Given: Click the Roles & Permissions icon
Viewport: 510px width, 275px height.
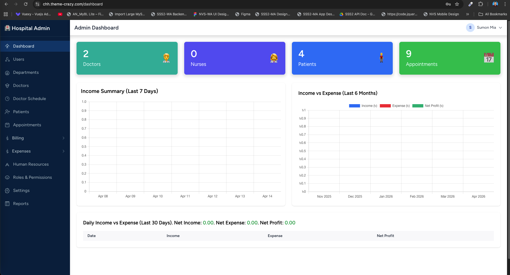Looking at the screenshot, I should (7, 177).
